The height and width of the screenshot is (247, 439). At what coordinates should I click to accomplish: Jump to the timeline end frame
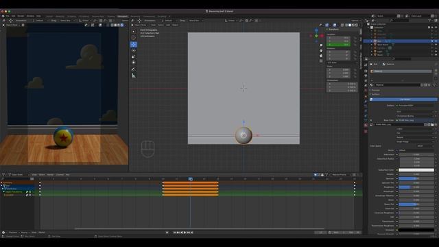(192, 233)
